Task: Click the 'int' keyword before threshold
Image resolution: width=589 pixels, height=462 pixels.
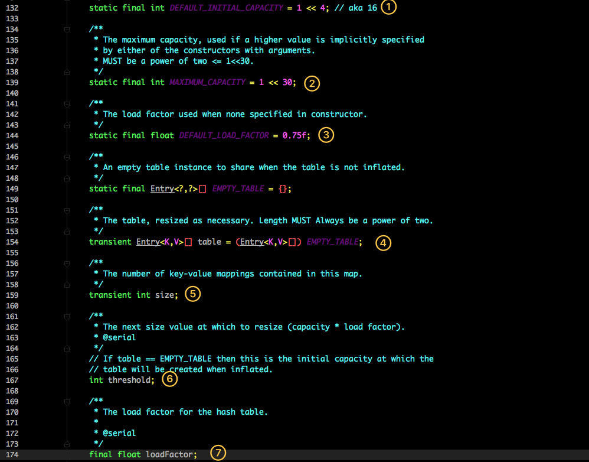Action: pyautogui.click(x=96, y=380)
